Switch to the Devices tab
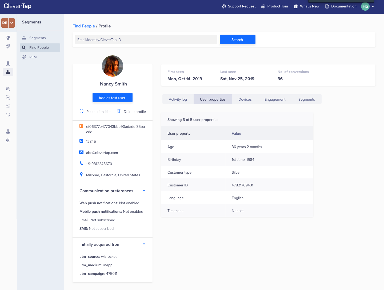 click(245, 99)
